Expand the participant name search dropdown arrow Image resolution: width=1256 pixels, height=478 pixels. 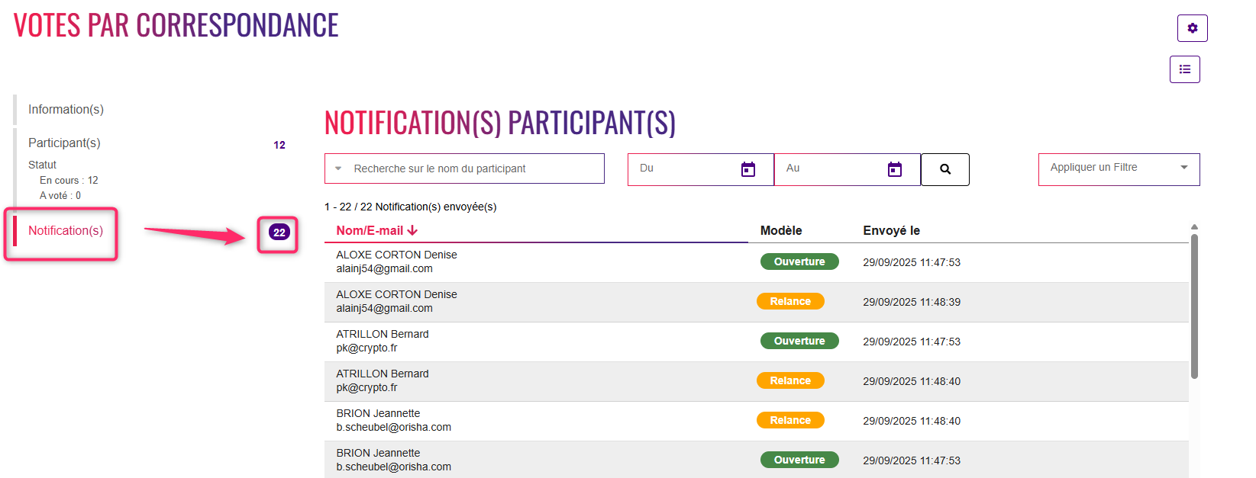(338, 168)
